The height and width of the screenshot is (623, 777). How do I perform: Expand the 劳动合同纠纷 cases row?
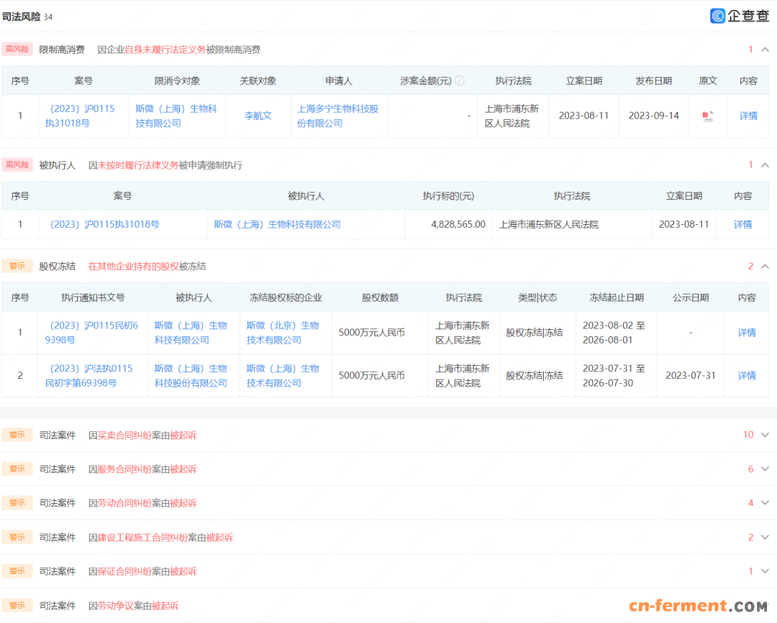point(765,503)
